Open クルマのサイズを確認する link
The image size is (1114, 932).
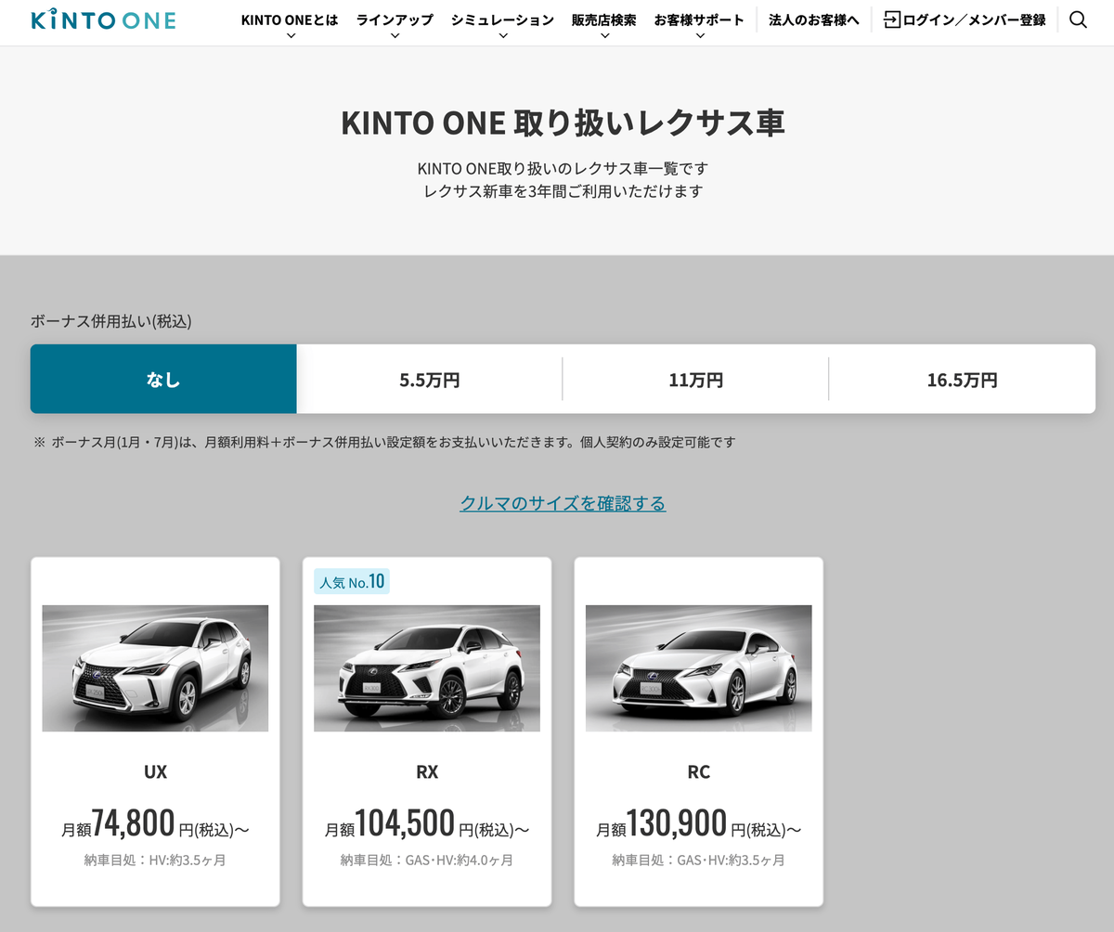coord(563,503)
